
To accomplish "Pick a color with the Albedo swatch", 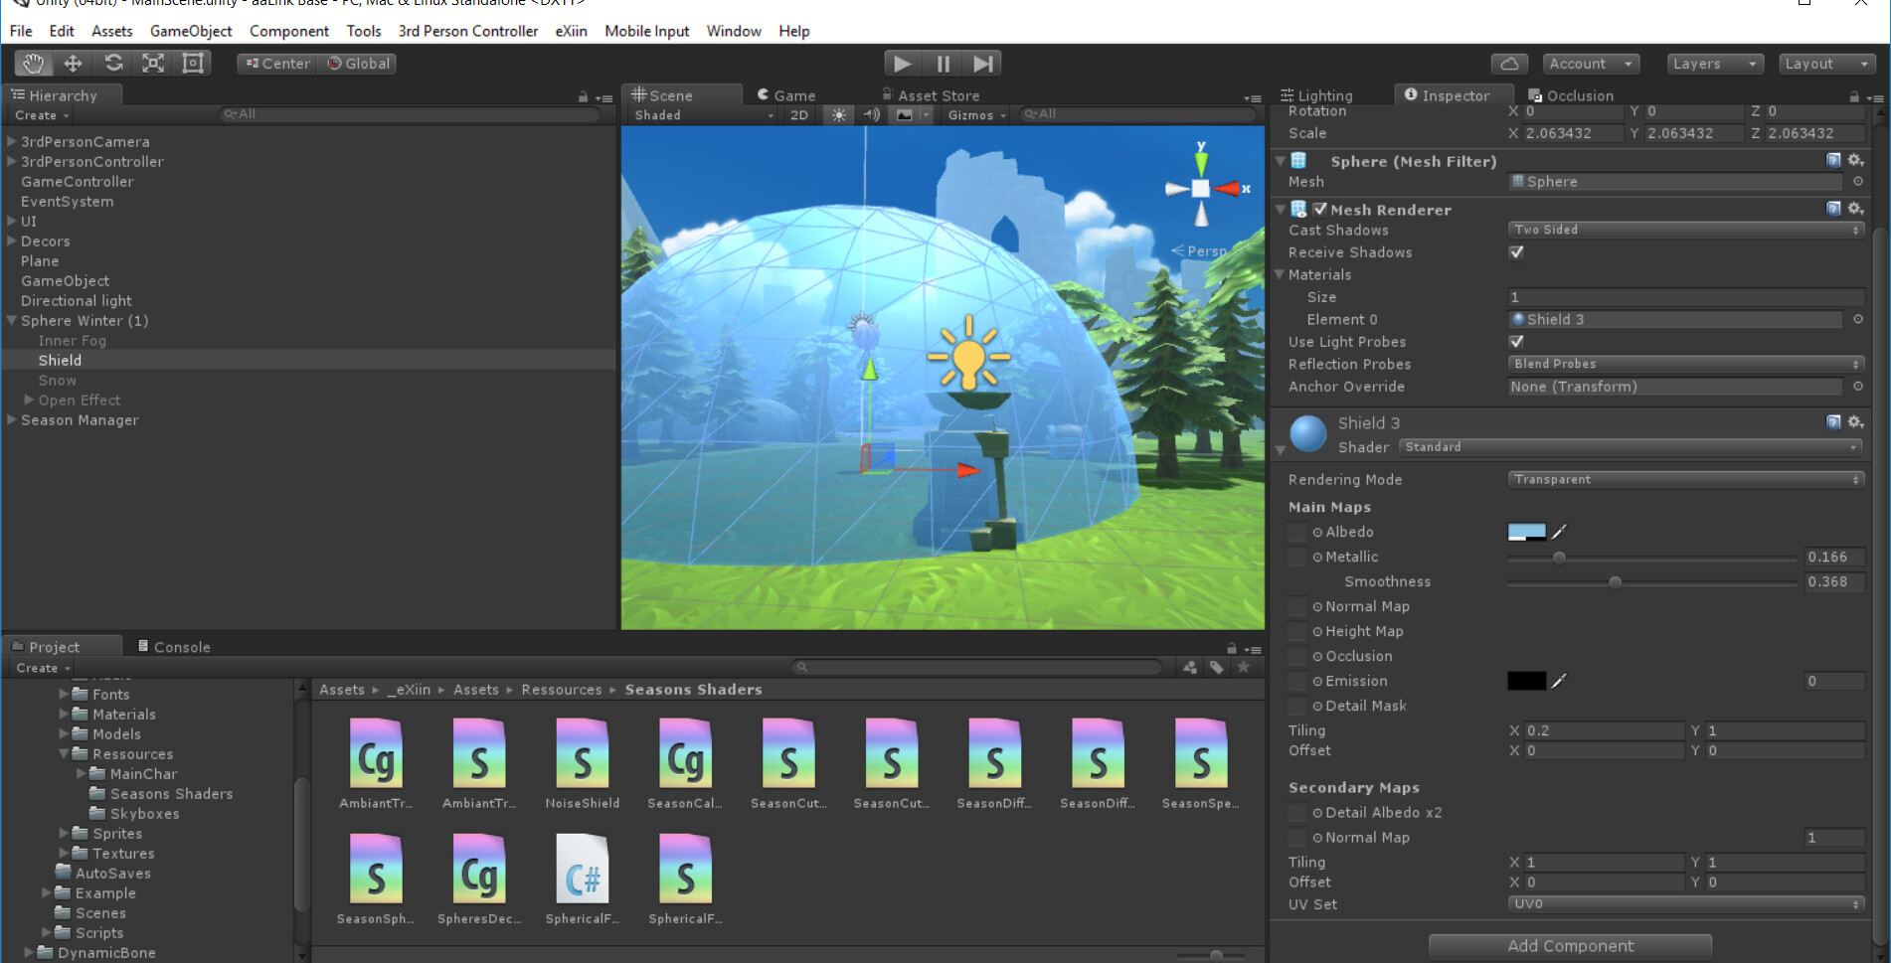I will point(1528,532).
